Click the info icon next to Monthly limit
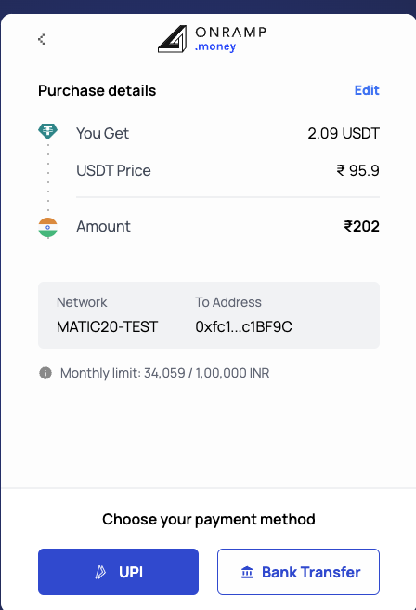This screenshot has width=416, height=610. point(45,373)
